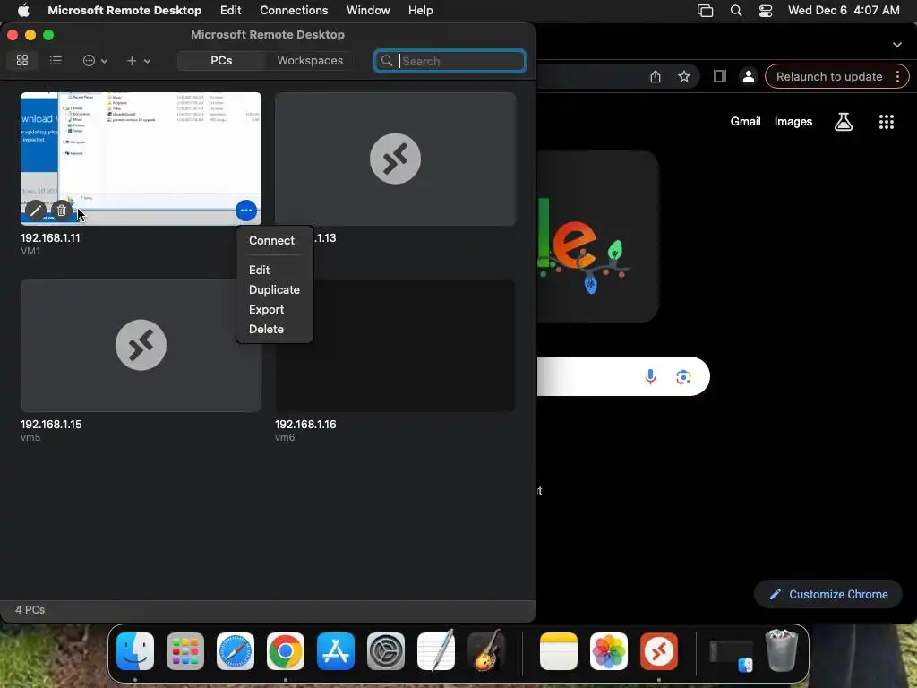Click the Spotlight search icon in menu bar
917x688 pixels.
click(x=736, y=11)
